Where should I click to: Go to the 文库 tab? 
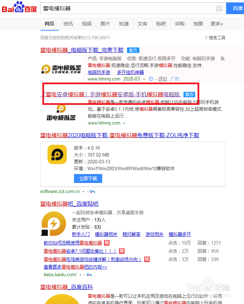(142, 24)
